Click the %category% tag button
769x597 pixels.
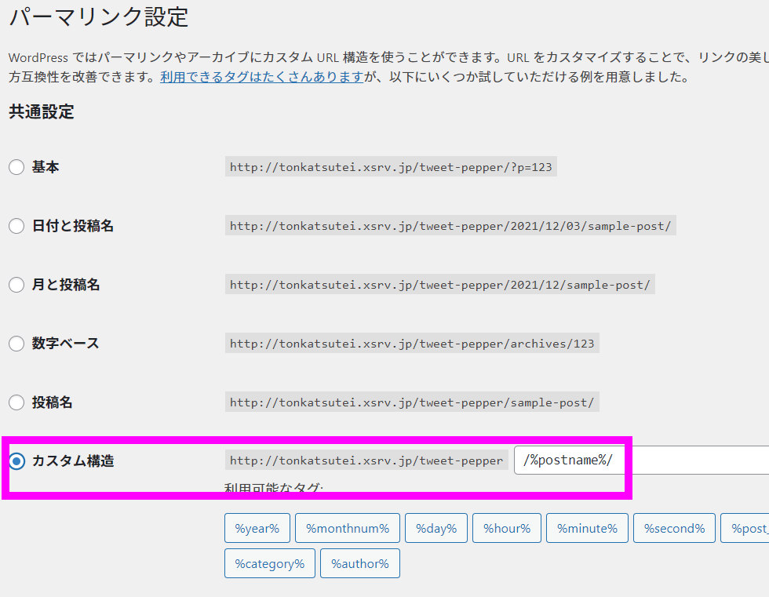(x=270, y=563)
